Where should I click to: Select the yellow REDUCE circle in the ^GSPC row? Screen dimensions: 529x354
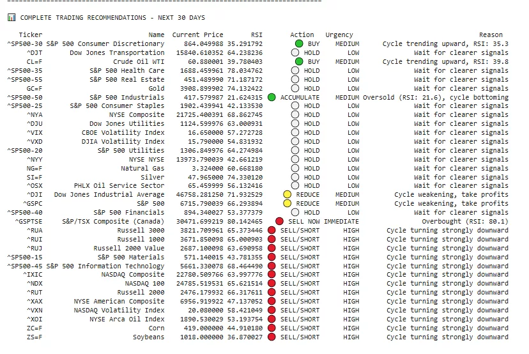287,204
